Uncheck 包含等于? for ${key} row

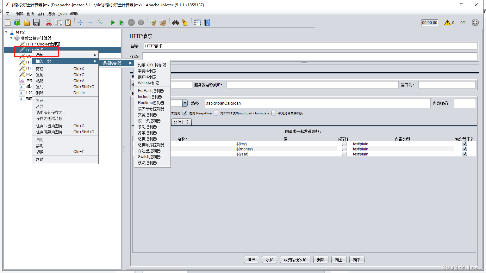pyautogui.click(x=465, y=144)
